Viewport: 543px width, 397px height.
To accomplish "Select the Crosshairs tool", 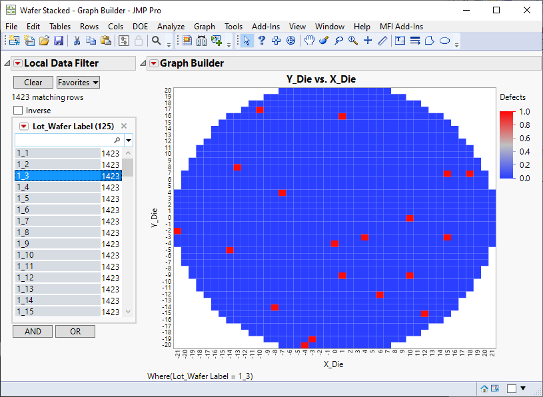I will click(x=368, y=41).
